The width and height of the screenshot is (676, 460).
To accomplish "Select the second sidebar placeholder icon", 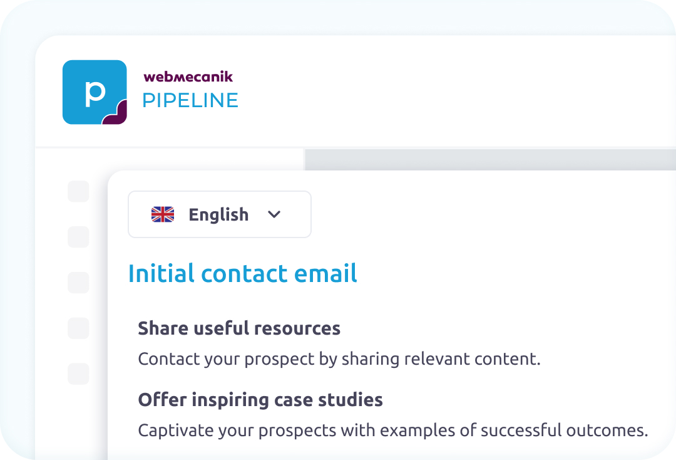I will click(78, 237).
